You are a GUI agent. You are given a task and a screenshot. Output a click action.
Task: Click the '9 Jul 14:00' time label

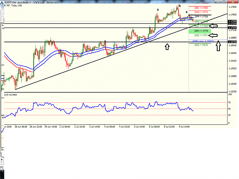pyautogui.click(x=184, y=127)
